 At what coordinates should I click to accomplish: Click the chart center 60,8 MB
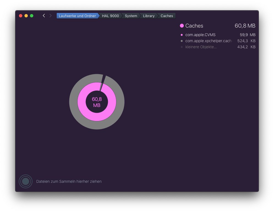coord(97,102)
